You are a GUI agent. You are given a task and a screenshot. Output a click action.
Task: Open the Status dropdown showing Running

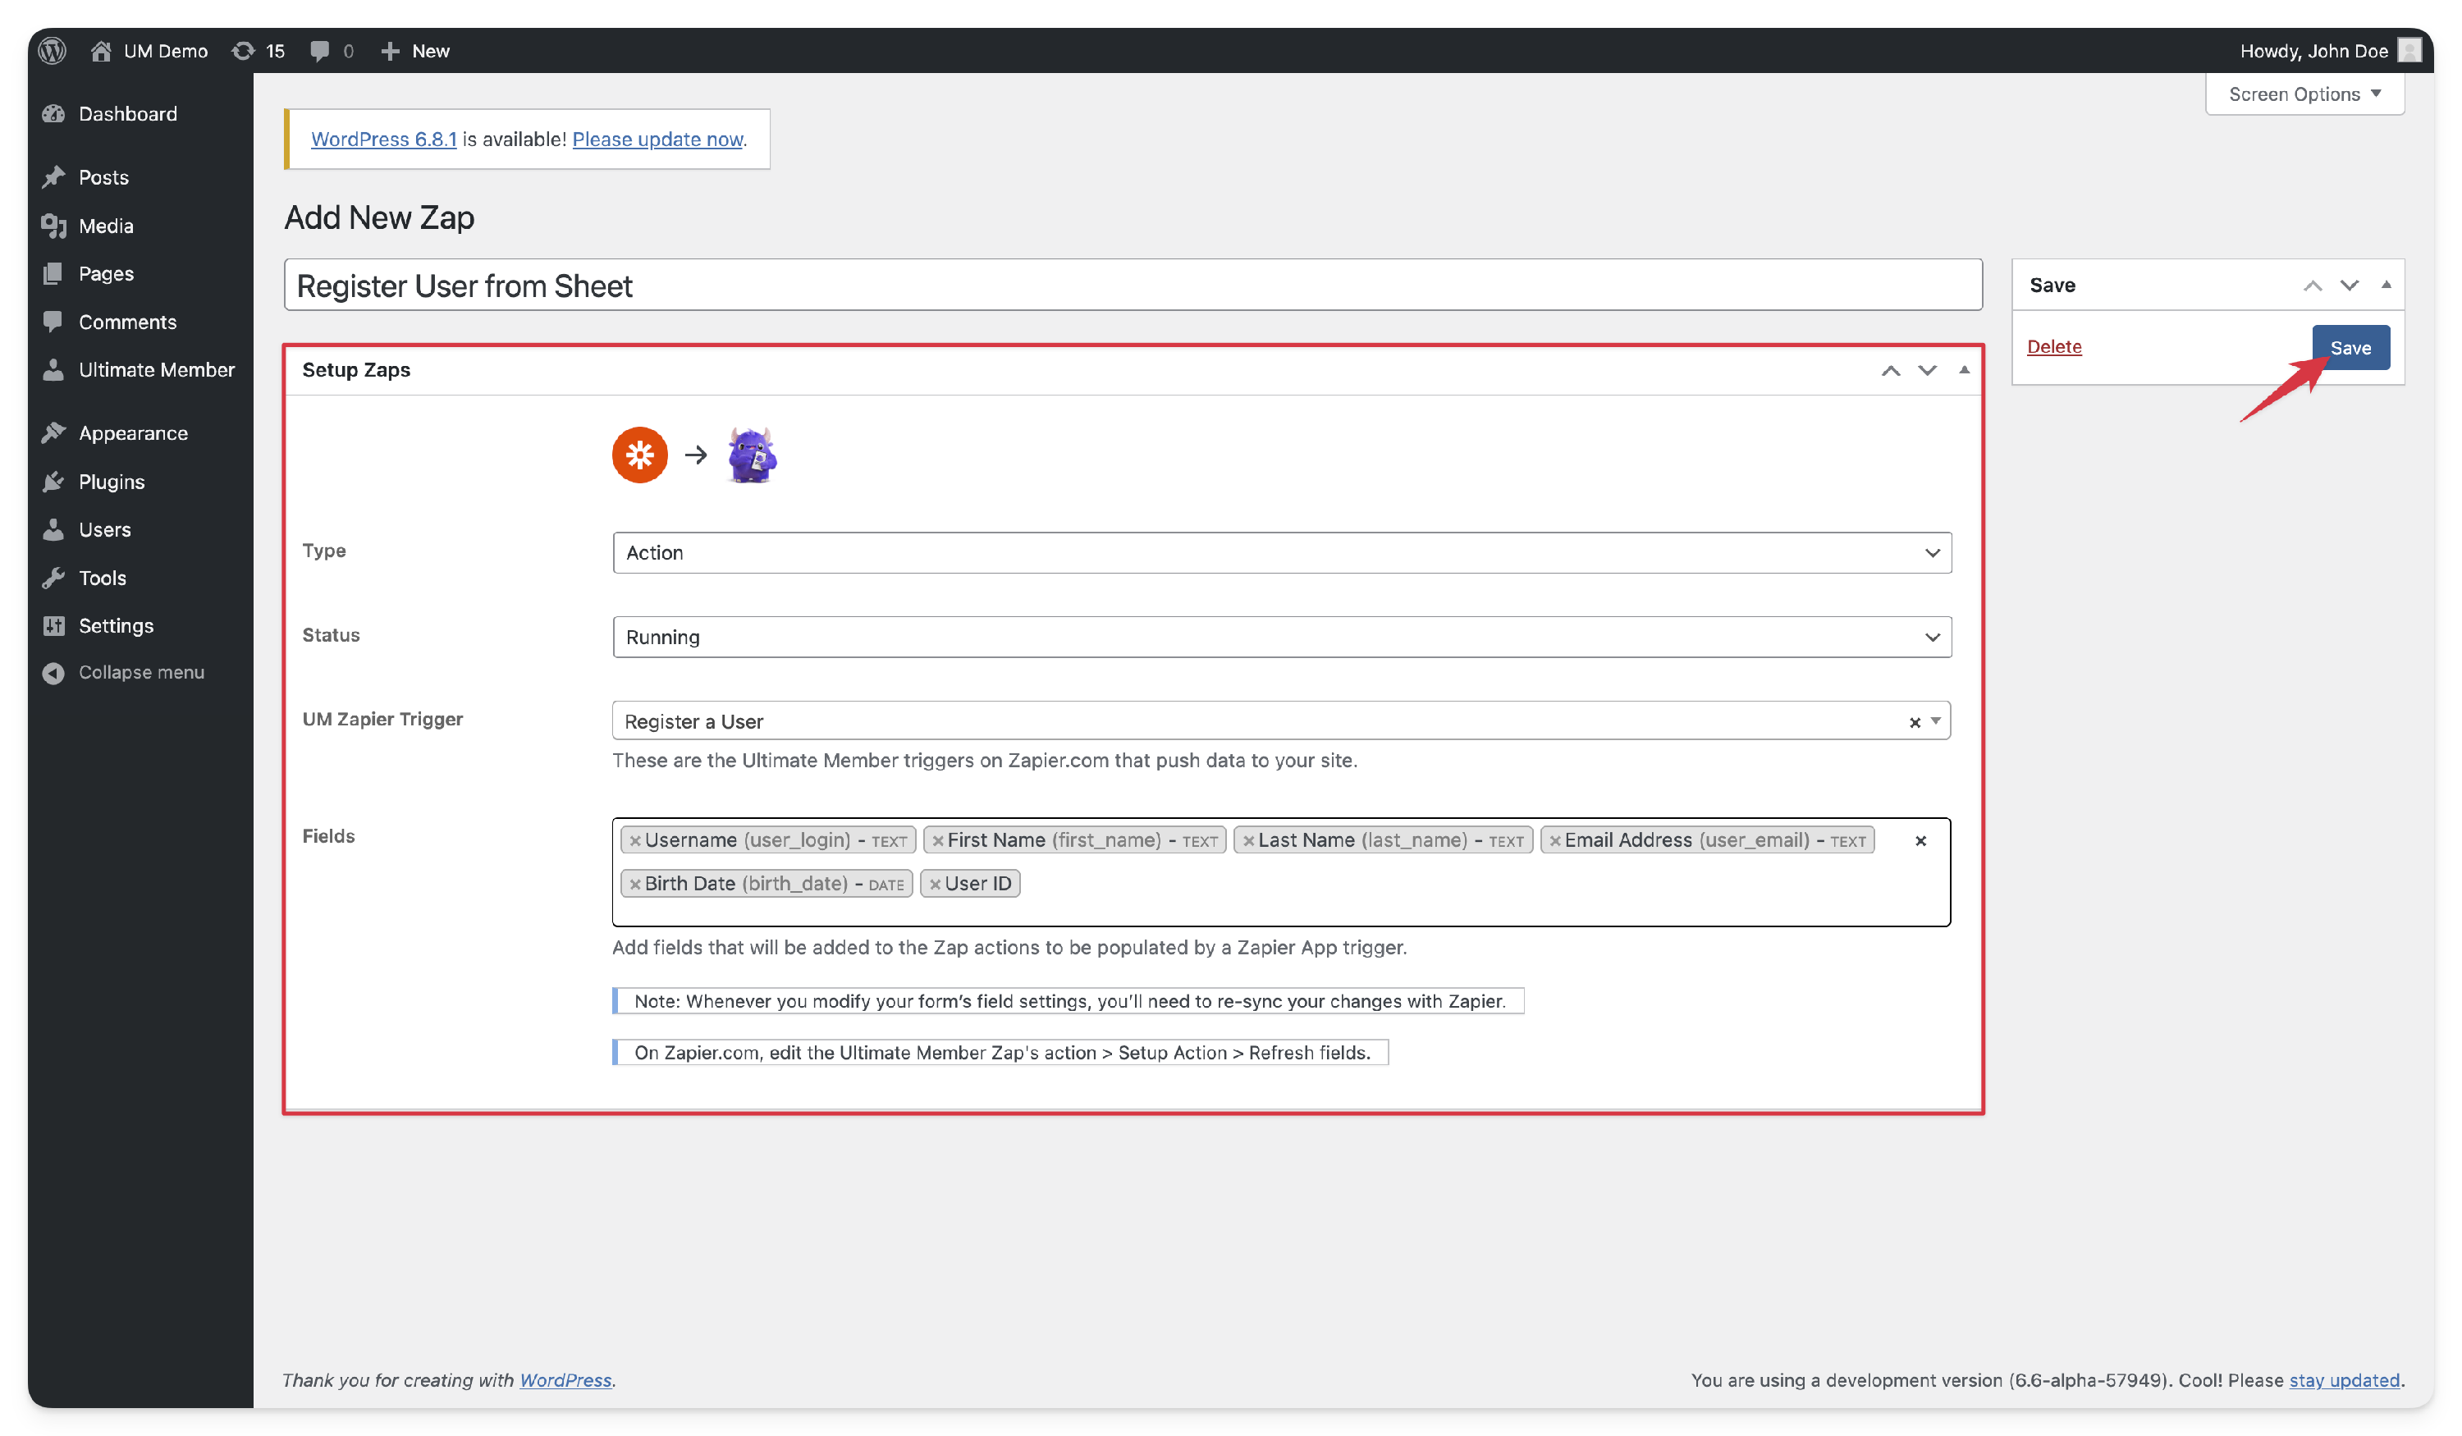tap(1282, 637)
